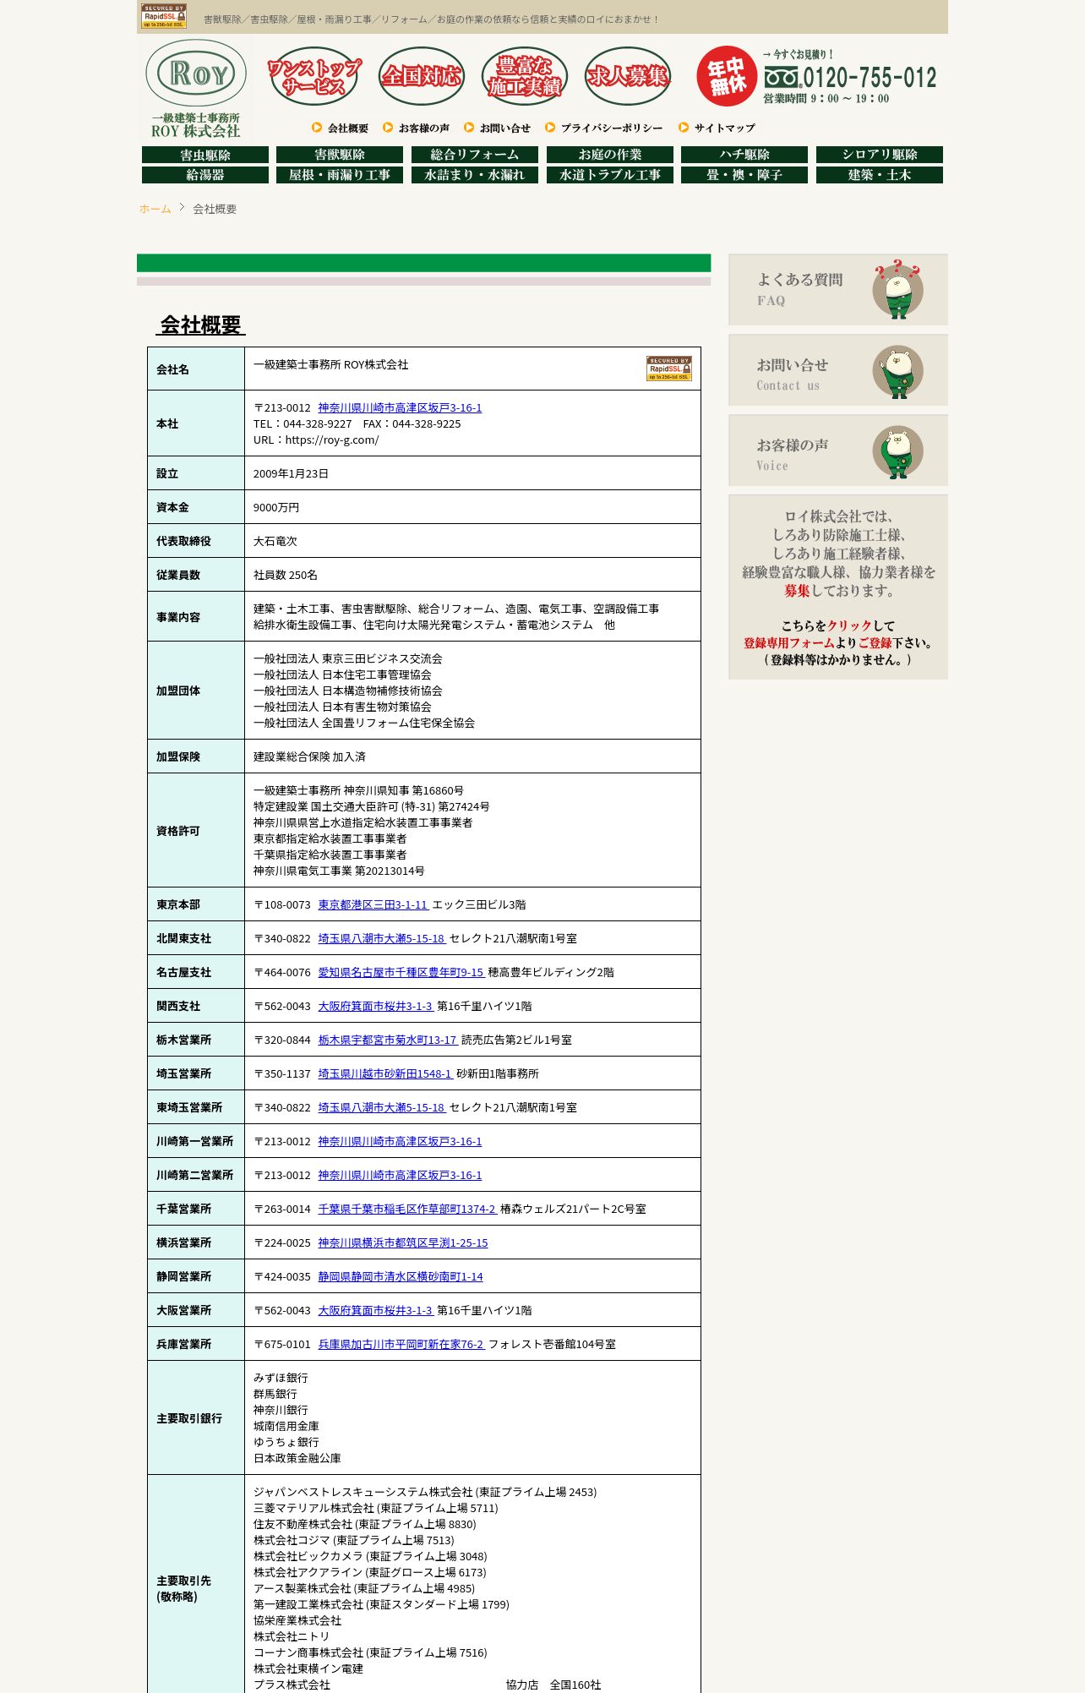Open 川崎第二営業所 address link
Image resolution: width=1085 pixels, height=1693 pixels.
tap(400, 1175)
